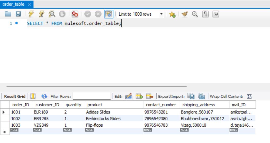This screenshot has height=143, width=270.
Task: Open the Limit to 1000 rows dropdown
Action: [140, 14]
